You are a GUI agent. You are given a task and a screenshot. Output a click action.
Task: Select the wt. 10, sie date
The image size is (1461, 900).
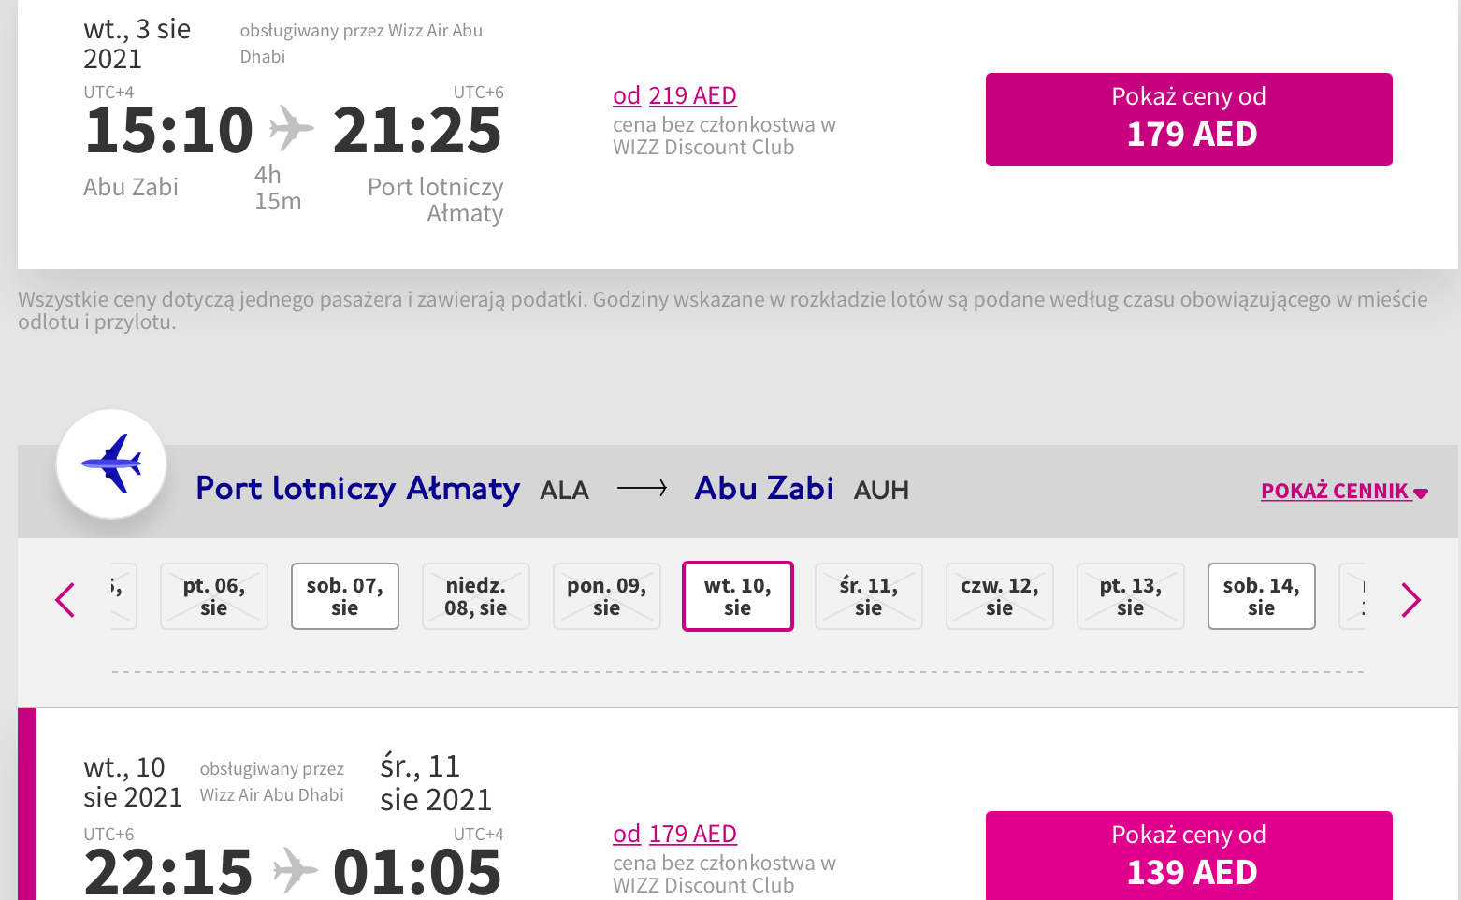pyautogui.click(x=738, y=596)
